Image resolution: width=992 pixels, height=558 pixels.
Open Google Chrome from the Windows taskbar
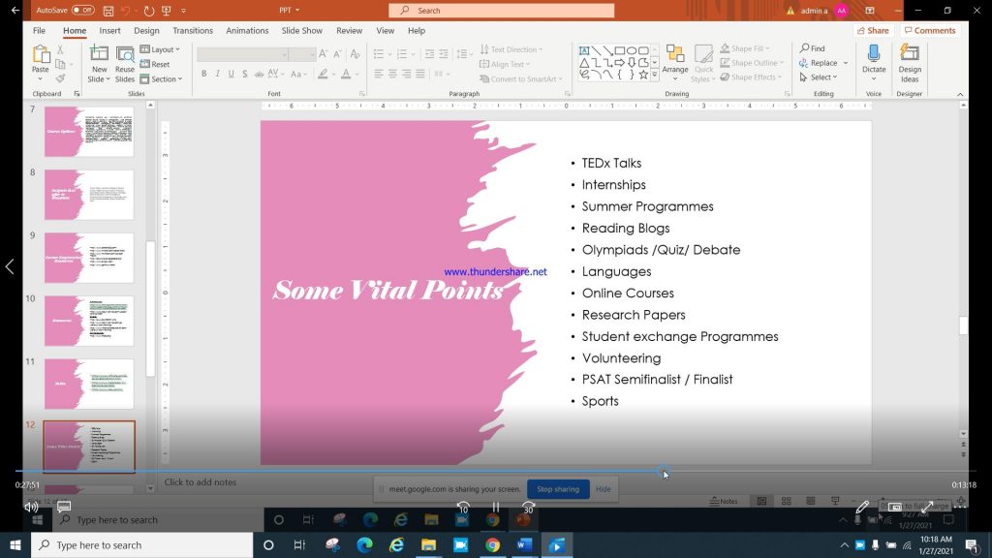click(492, 545)
